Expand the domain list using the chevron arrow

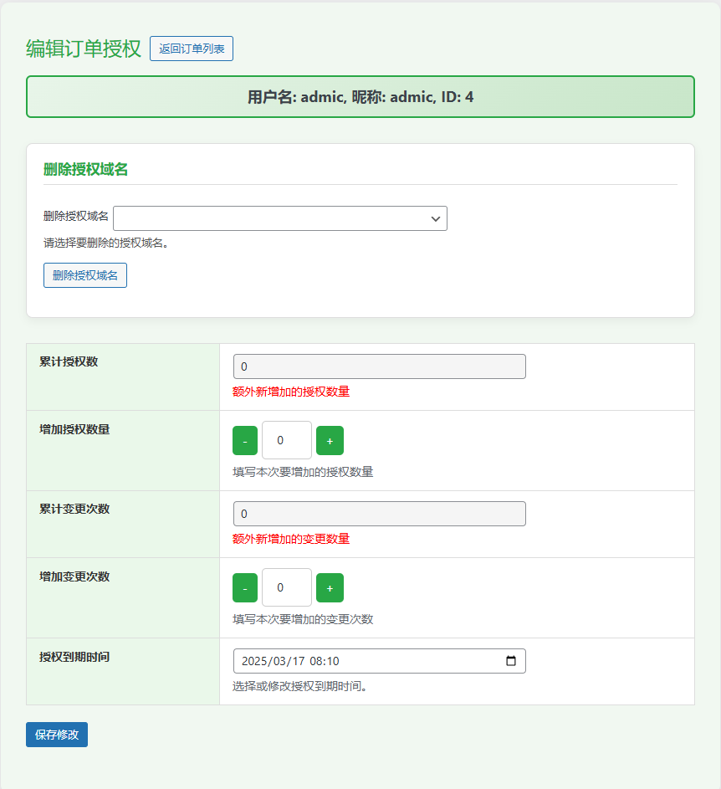[x=435, y=218]
